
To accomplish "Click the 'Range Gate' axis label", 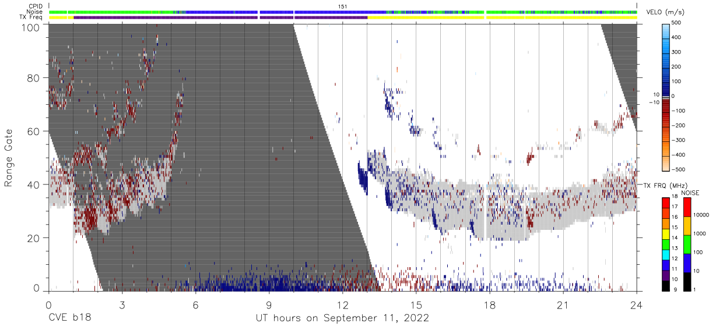I will [x=9, y=158].
